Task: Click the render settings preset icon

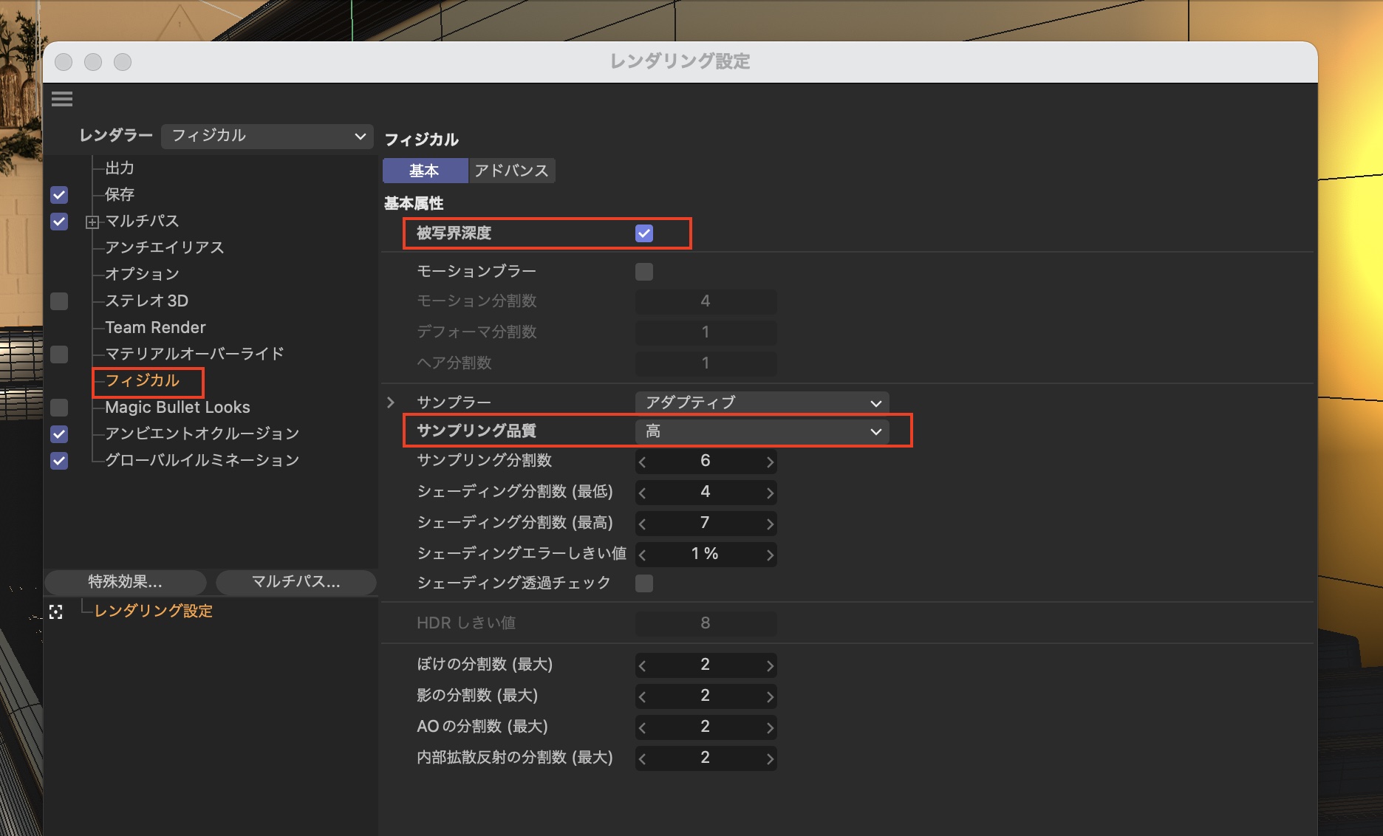Action: 56,611
